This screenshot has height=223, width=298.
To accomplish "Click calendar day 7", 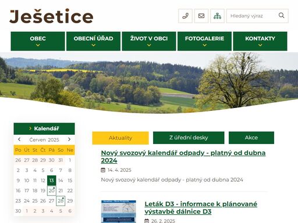I will tap(61, 170).
